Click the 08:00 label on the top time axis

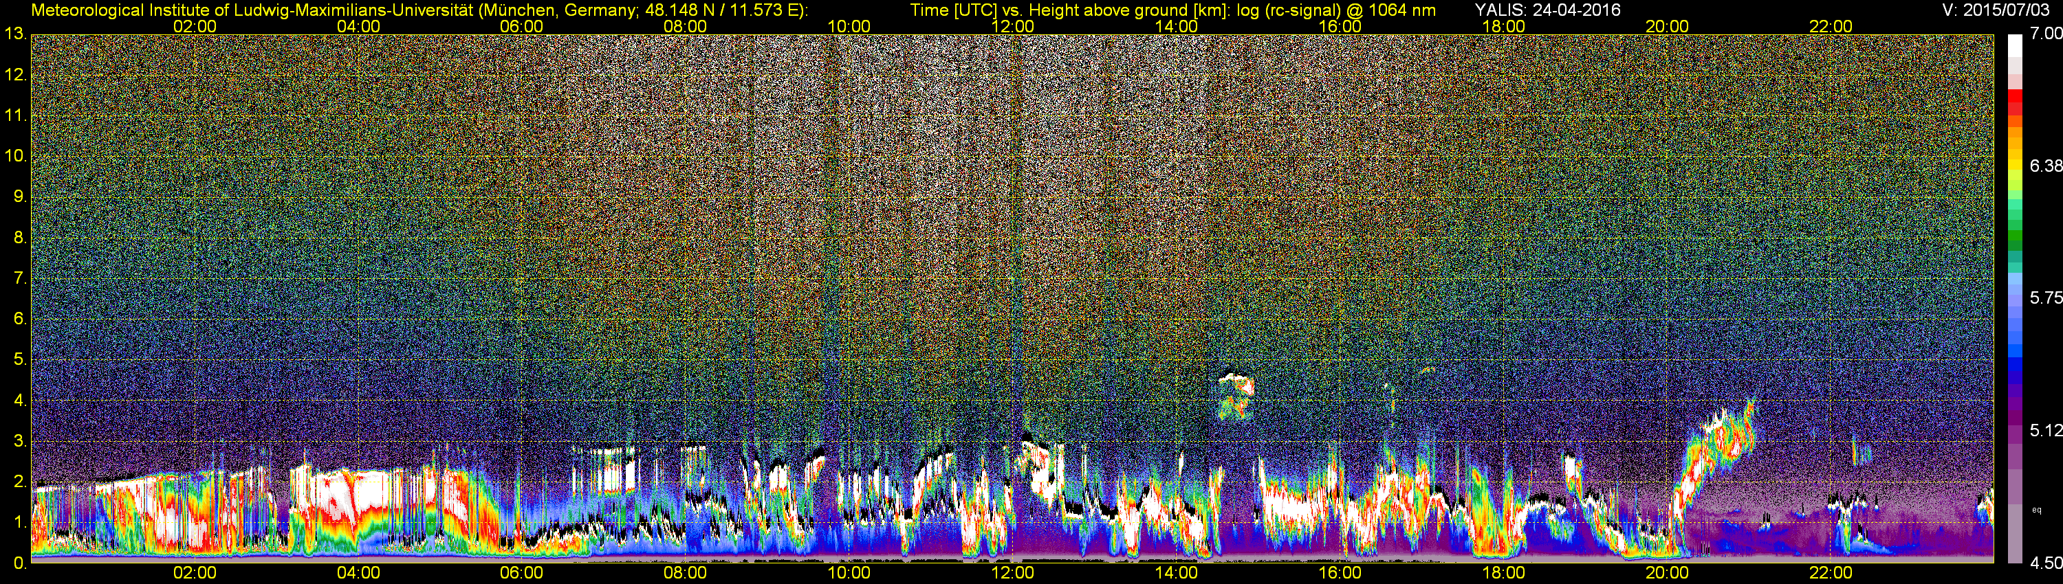point(686,26)
